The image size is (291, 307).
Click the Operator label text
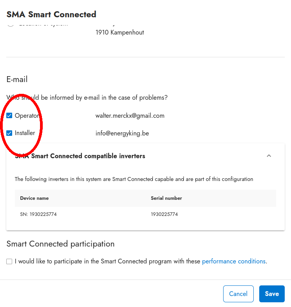click(x=27, y=116)
